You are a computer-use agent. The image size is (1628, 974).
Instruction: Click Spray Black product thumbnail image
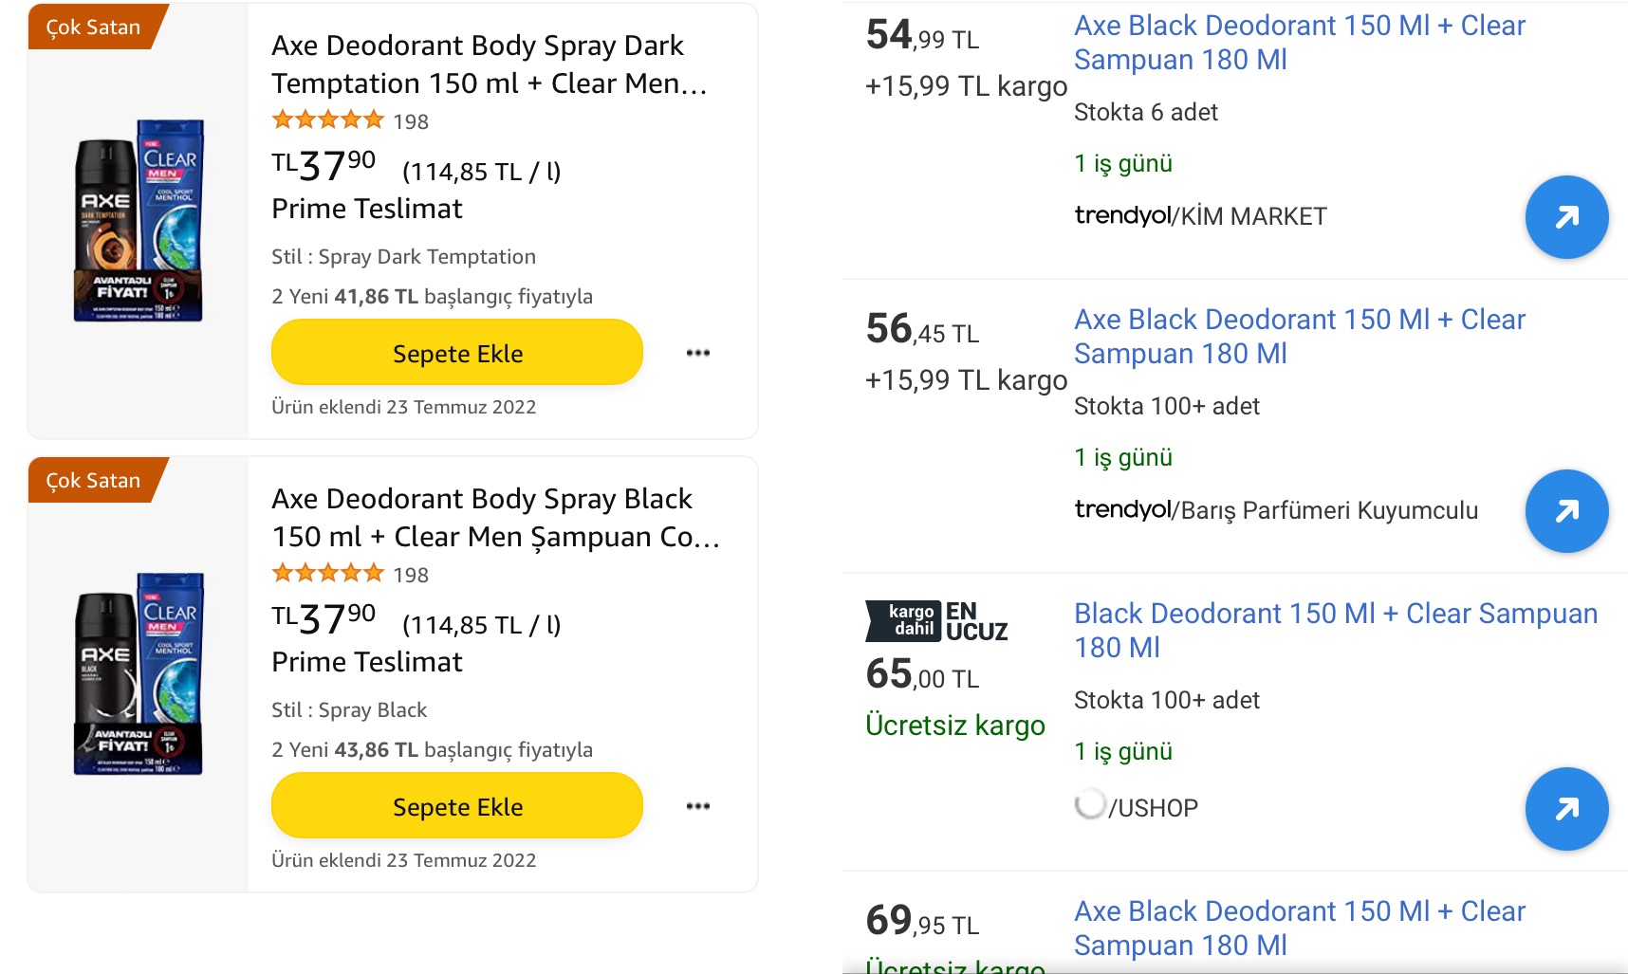point(139,674)
